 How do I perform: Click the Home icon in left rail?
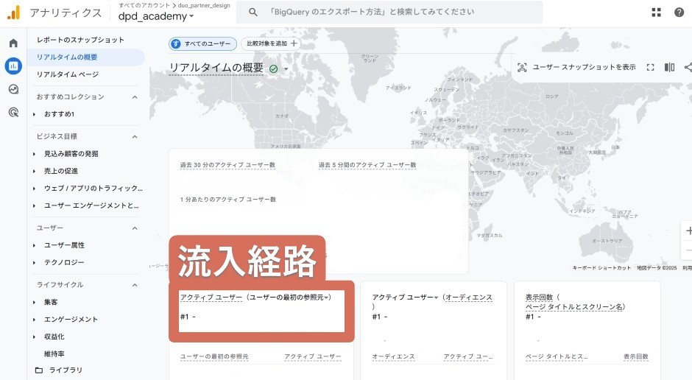(13, 43)
